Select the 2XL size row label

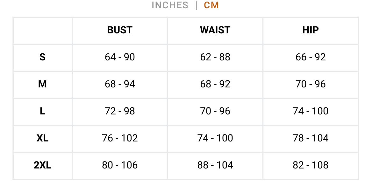[x=42, y=165]
